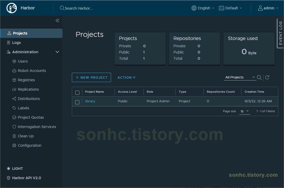This screenshot has height=188, width=284.
Task: Click the '9/3/22, 12:26 AM' creation time cell
Action: [x=258, y=101]
